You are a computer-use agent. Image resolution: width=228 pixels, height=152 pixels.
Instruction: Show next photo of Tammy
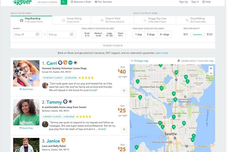(37, 112)
